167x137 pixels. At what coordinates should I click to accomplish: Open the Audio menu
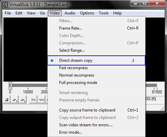[x=70, y=13]
